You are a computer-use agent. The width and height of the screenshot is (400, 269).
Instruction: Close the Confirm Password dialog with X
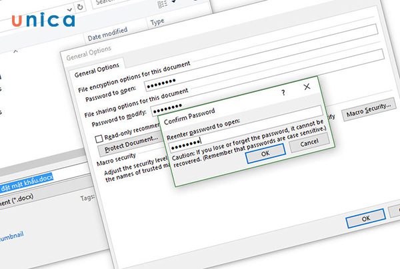(307, 87)
